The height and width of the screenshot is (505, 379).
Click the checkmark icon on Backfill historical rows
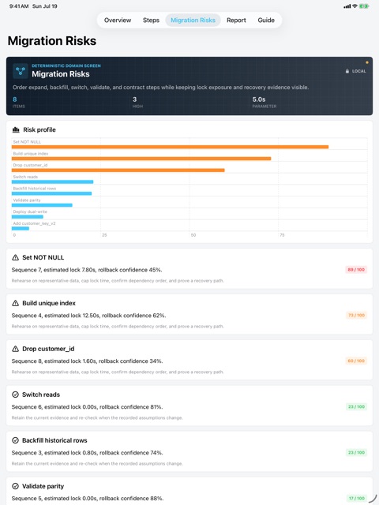point(15,440)
